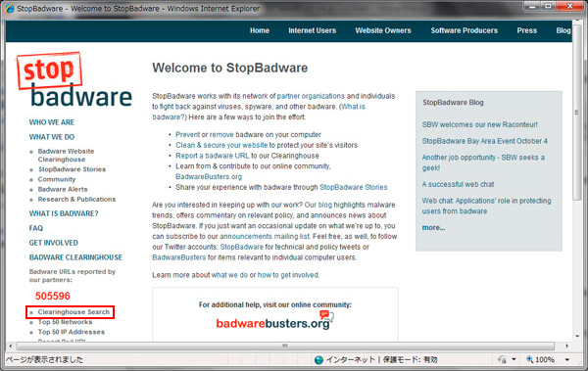
Task: Follow the Prevent link in bullet list
Action: [187, 134]
